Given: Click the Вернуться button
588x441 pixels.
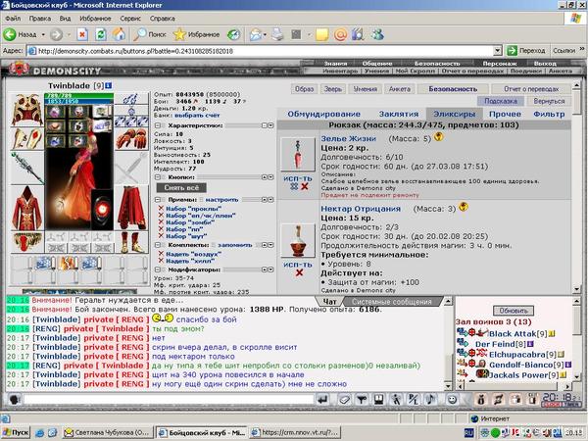Looking at the screenshot, I should tap(549, 101).
